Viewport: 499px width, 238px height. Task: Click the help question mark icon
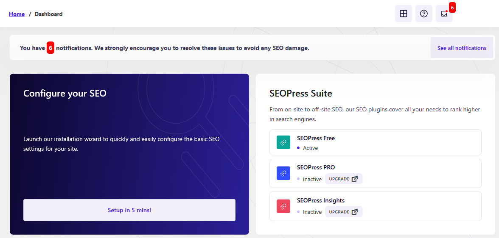pos(423,14)
